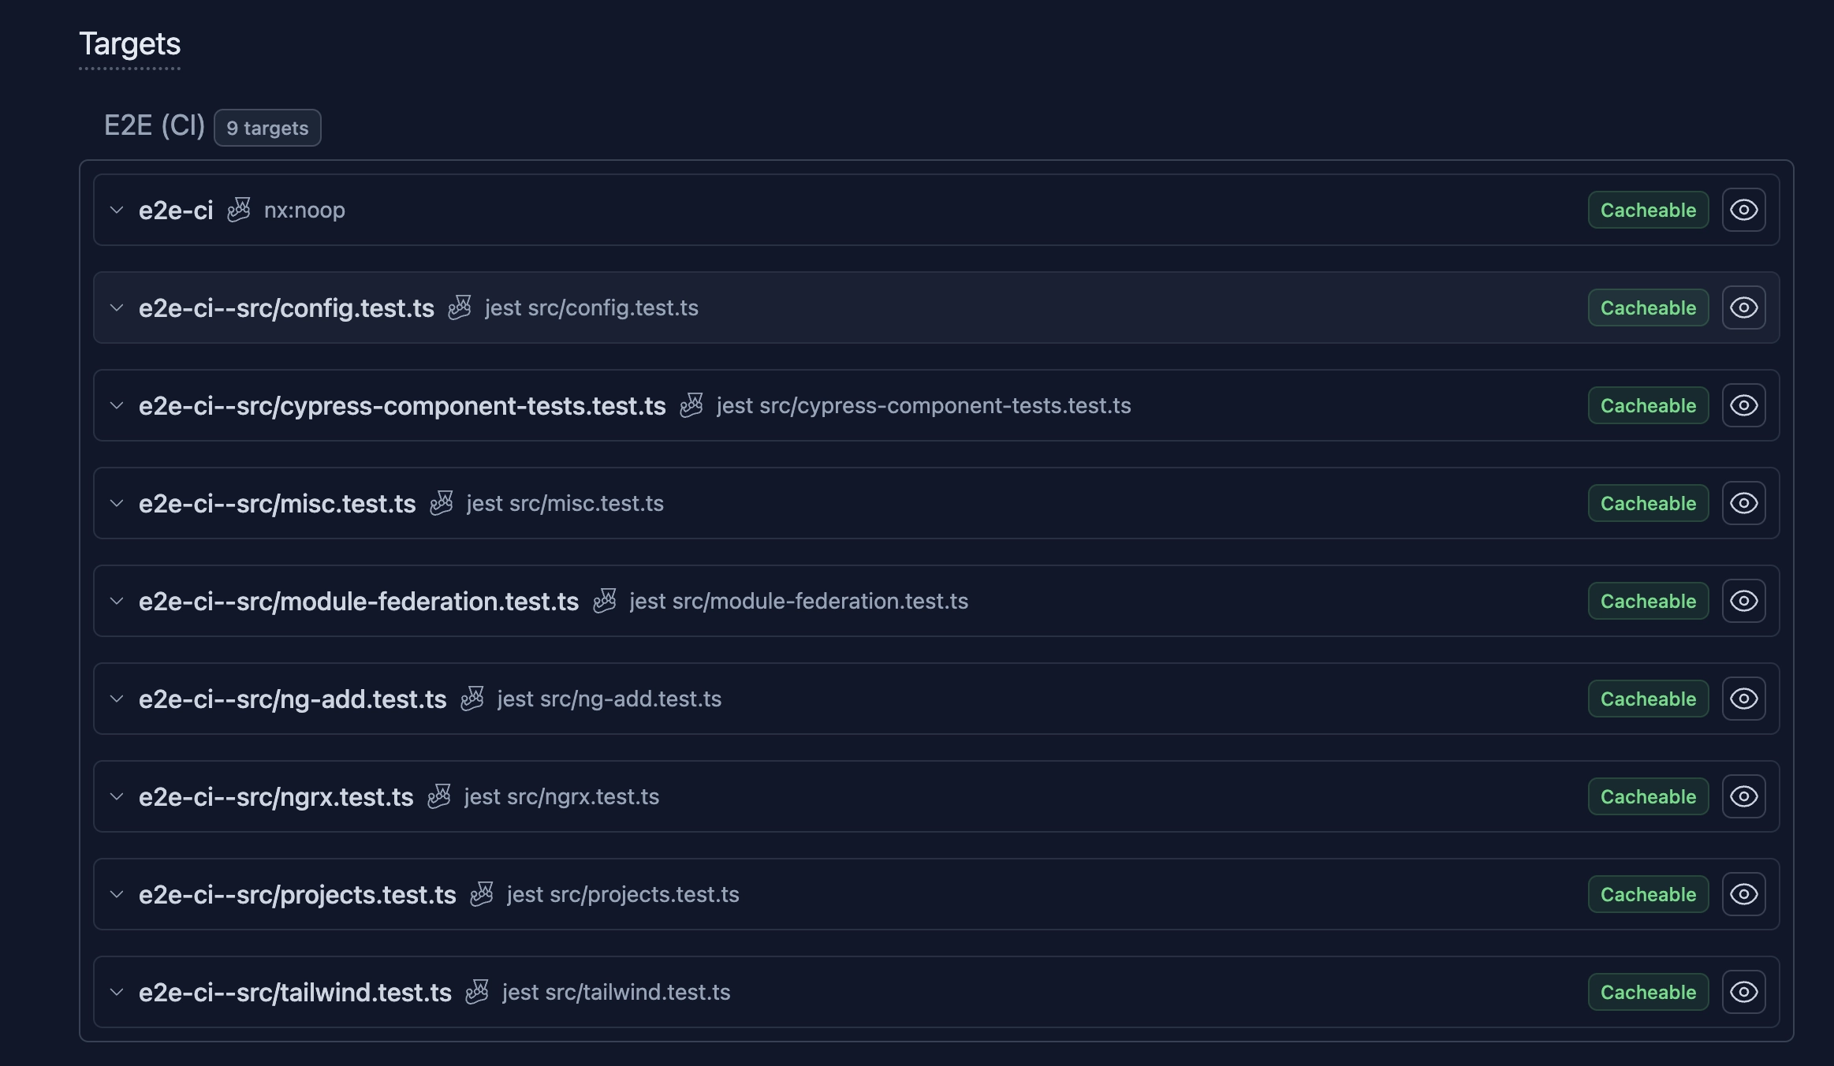Expand the e2e-ci target chevron
Image resolution: width=1834 pixels, height=1066 pixels.
(x=117, y=210)
